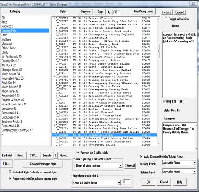Viewport: 199px width, 192px height.
Task: Open the Show all style rhythms dropdown
Action: tap(120, 165)
